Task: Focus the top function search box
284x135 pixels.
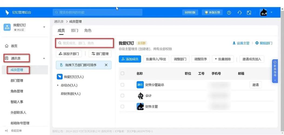Action: [x=98, y=12]
